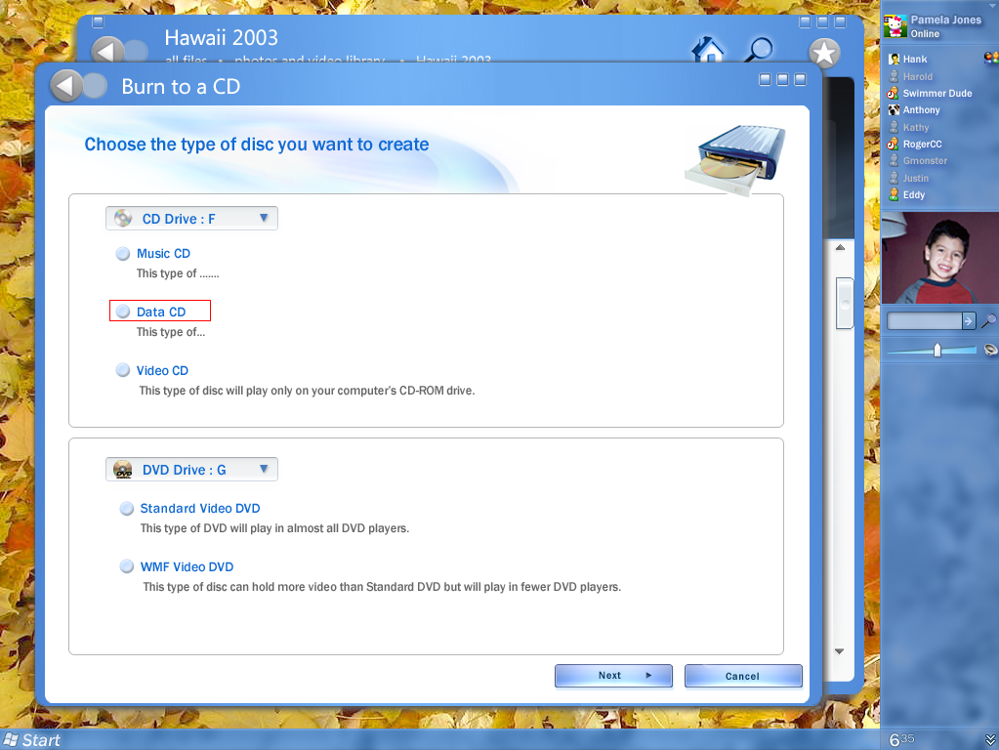Image resolution: width=999 pixels, height=750 pixels.
Task: Click the Windows flag icon on Start
Action: [x=11, y=740]
